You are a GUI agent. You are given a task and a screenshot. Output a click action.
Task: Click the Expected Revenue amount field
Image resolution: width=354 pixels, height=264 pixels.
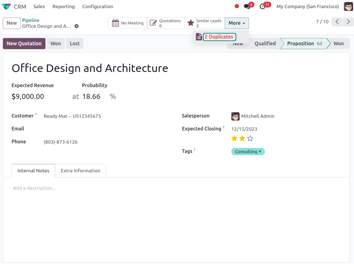(x=28, y=97)
